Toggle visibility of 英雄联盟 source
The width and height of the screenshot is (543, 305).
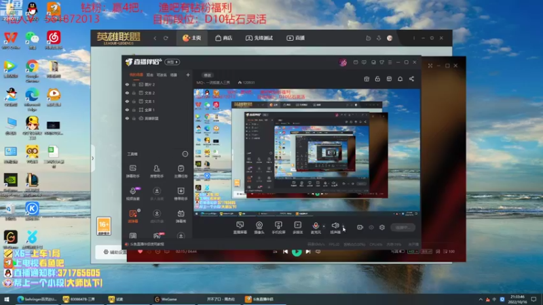coord(127,118)
